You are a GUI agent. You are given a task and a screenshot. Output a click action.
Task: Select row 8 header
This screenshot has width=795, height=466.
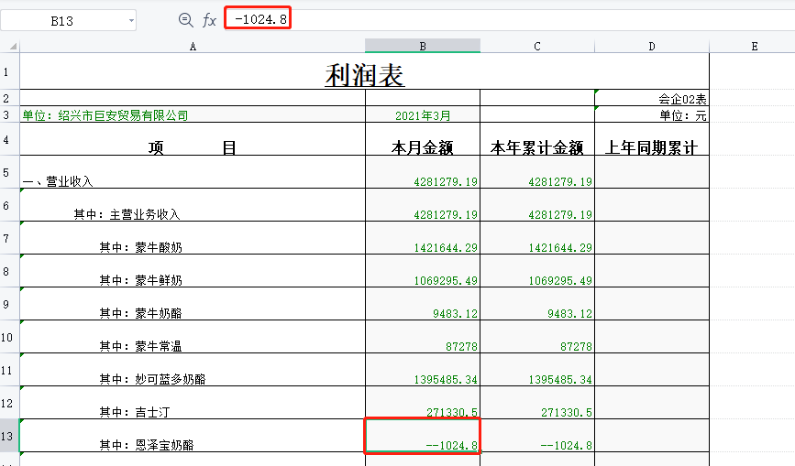pos(10,271)
